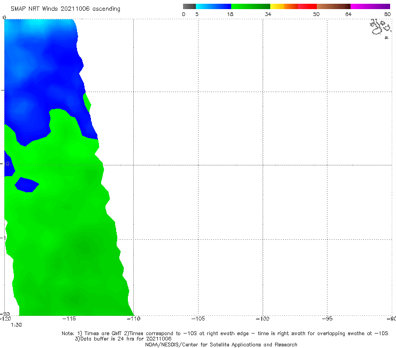Click the longitude label "-110"
Screen dimensions: 396x348
(x=134, y=319)
